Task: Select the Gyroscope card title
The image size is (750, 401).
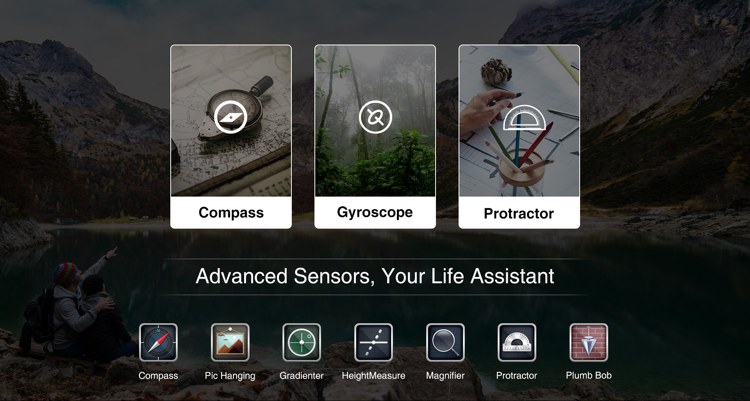Action: pos(375,212)
